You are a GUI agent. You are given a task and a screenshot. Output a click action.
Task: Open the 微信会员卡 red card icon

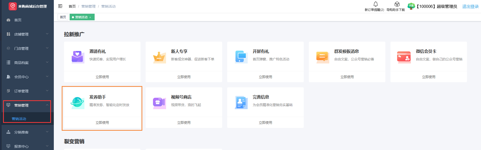coord(404,57)
